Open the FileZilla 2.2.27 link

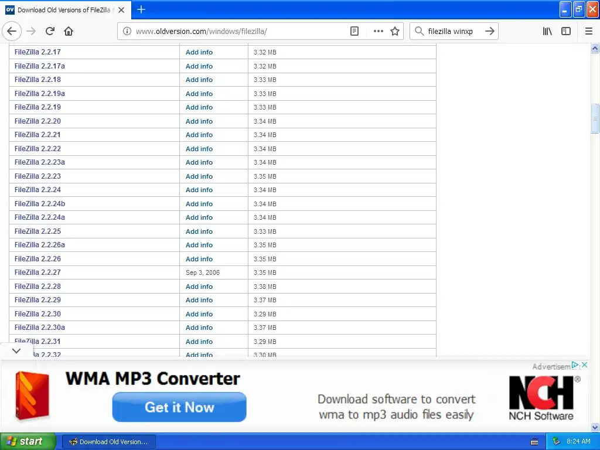coord(37,272)
